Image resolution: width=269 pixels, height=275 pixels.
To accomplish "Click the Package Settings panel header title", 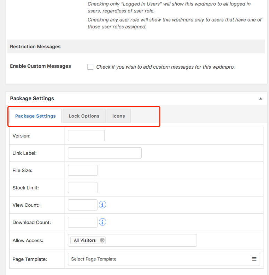I will 32,98.
